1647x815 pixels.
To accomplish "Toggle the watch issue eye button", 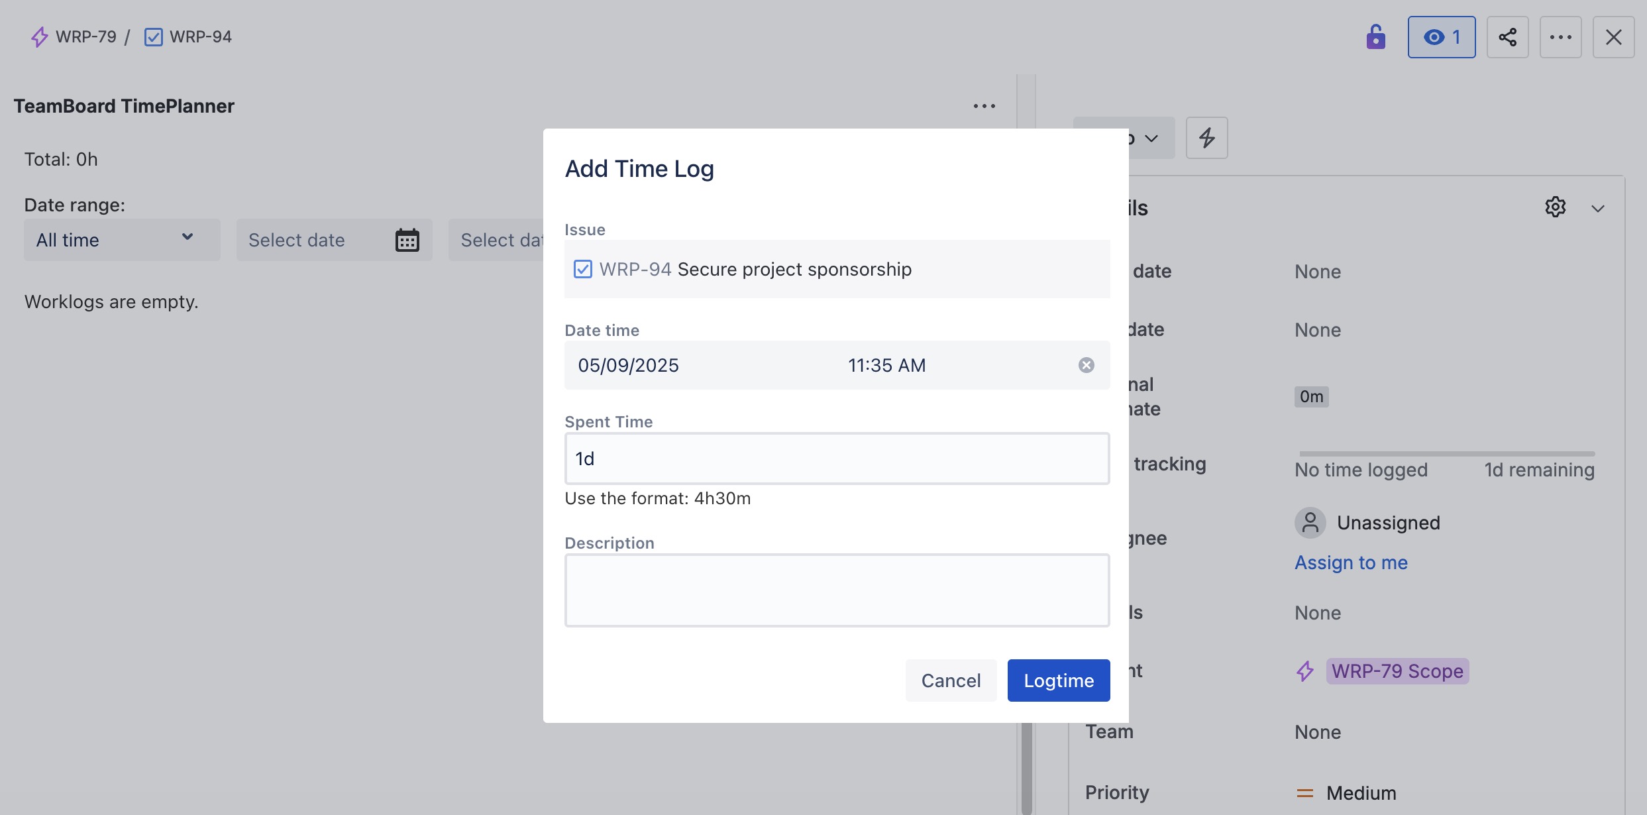I will click(1441, 37).
